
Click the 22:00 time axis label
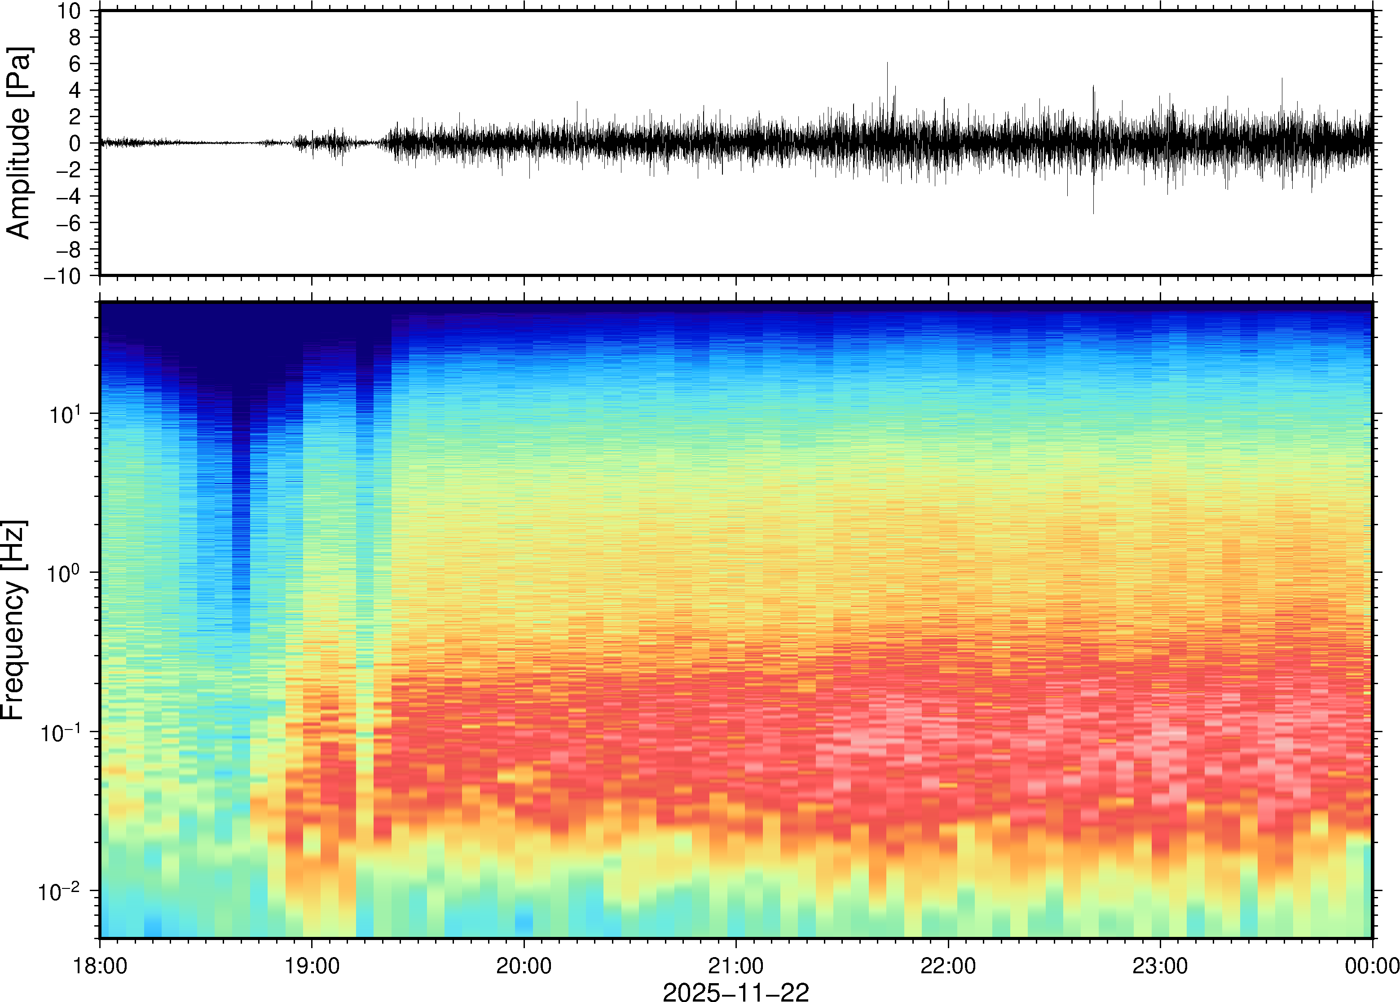(948, 966)
